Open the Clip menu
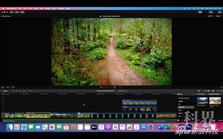The image size is (223, 139). (41, 8)
